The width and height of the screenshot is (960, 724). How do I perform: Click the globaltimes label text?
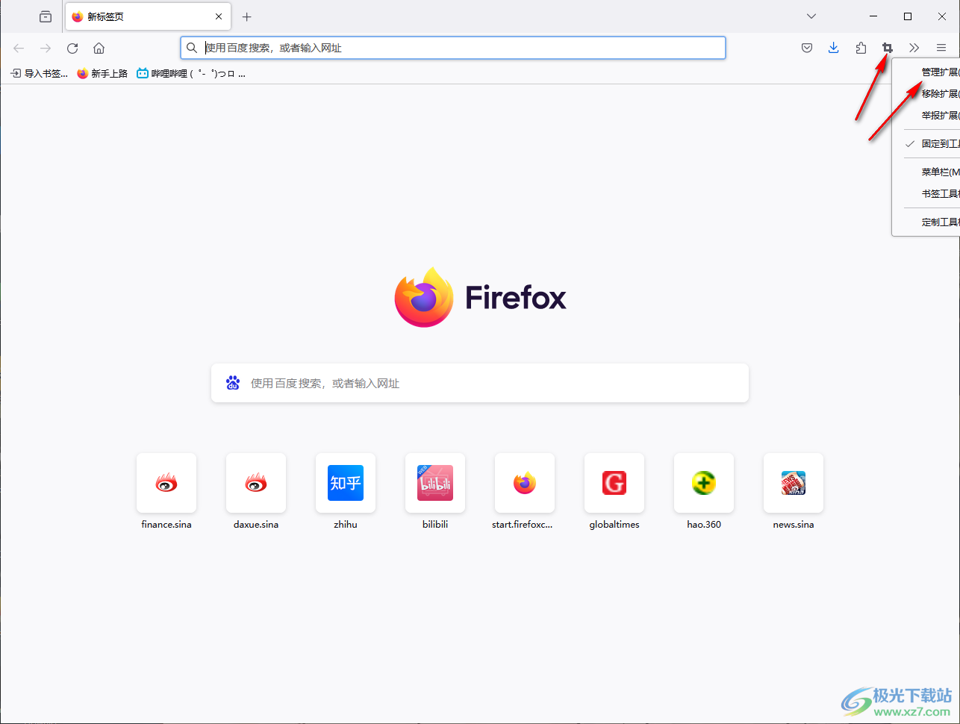[x=614, y=525]
